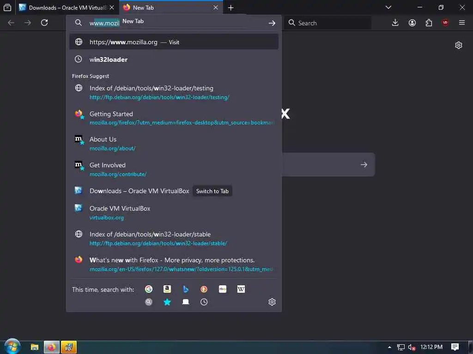Click the gray magnifier one-off search icon
Image resolution: width=473 pixels, height=354 pixels.
point(149,302)
